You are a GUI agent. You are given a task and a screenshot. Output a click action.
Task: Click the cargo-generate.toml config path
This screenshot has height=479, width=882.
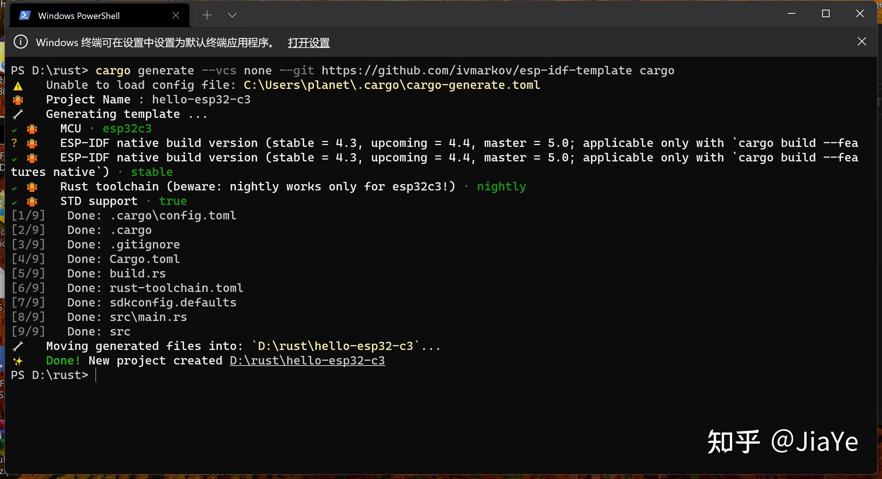tap(392, 85)
